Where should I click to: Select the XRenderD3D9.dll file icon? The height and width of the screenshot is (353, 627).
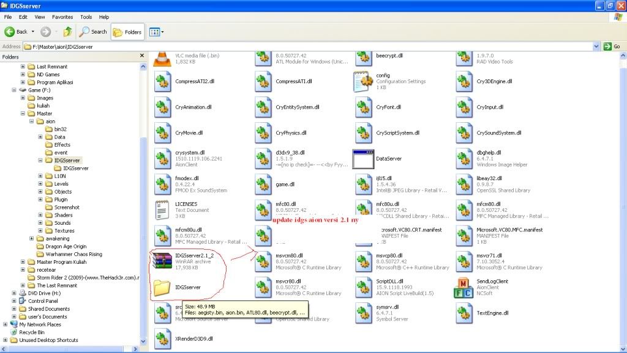tap(162, 339)
